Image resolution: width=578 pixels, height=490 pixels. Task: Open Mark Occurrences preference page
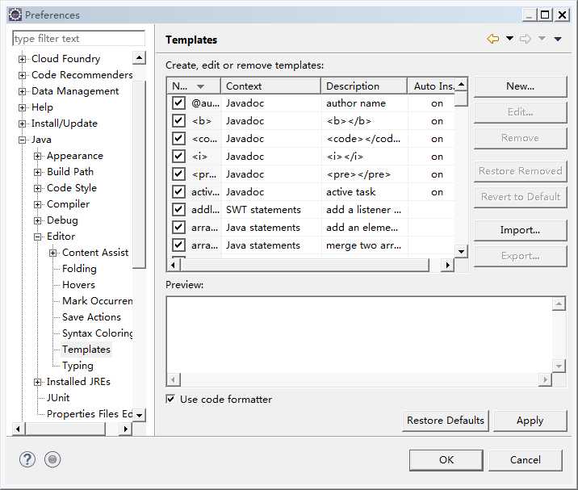click(x=98, y=301)
